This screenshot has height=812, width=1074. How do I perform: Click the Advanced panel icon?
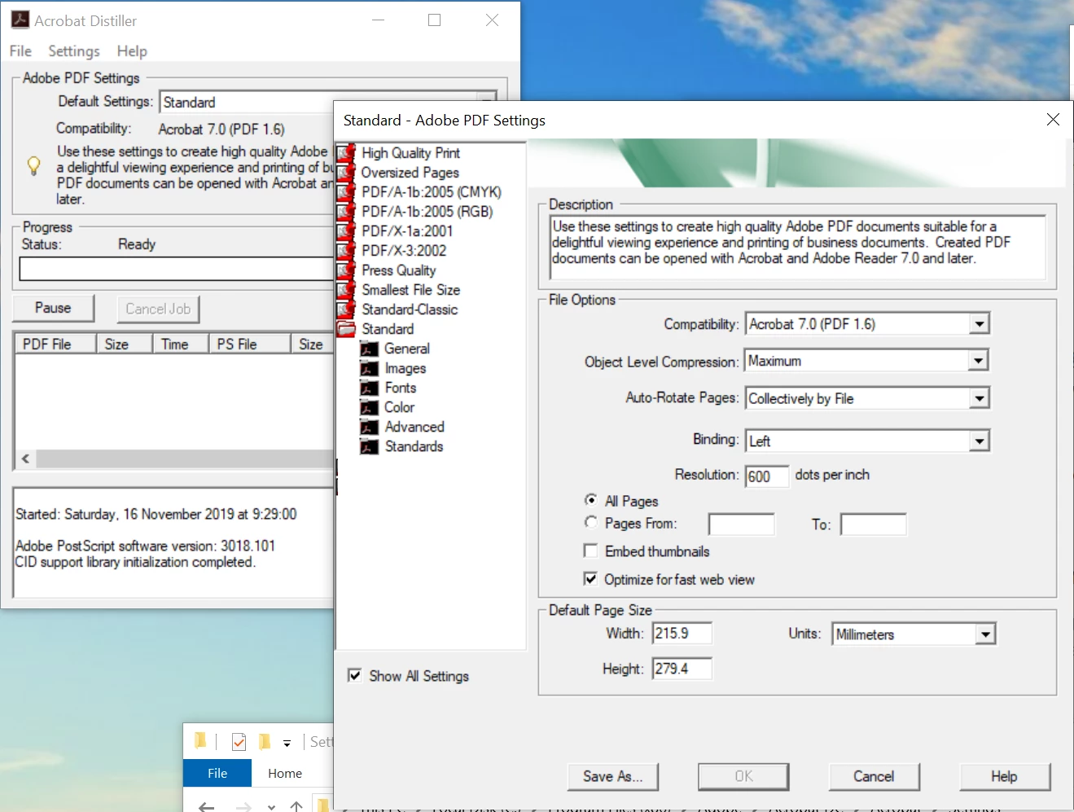370,427
